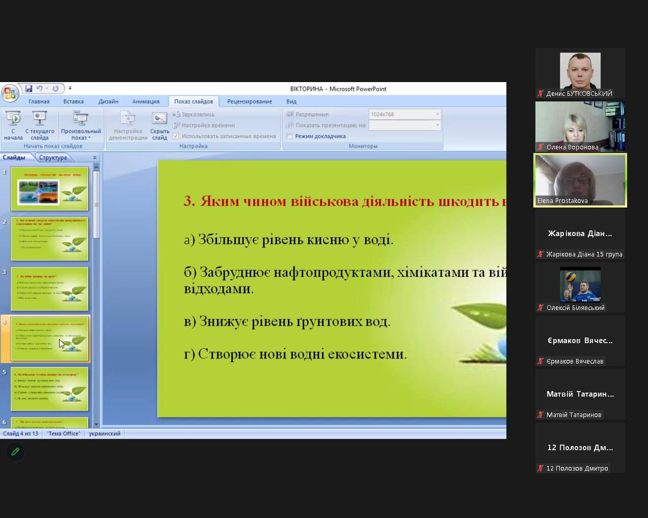Open the Рецензирование ribbon tab
Image resolution: width=648 pixels, height=518 pixels.
pos(249,101)
